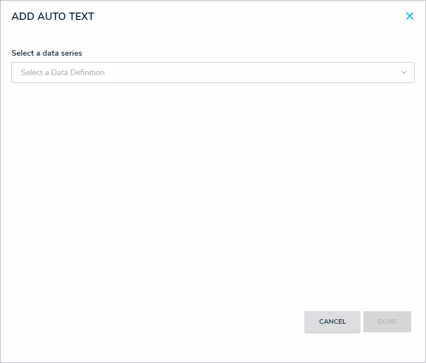Close the Add Auto Text dialog

[x=409, y=16]
